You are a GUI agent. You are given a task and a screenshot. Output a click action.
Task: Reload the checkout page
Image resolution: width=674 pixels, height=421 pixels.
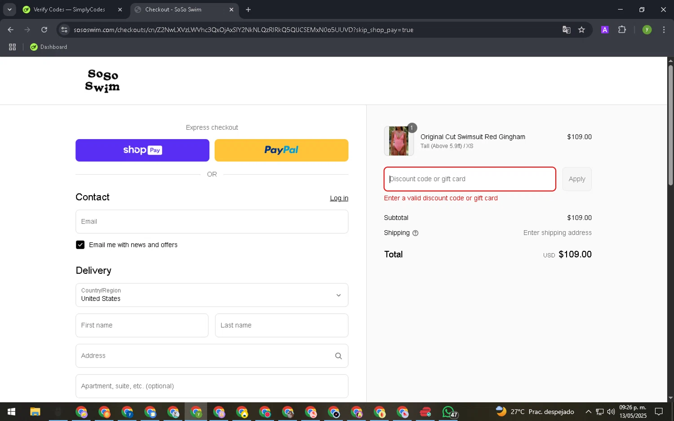pos(44,30)
